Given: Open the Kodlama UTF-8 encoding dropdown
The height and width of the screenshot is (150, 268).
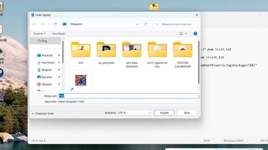Looking at the screenshot, I should tap(134, 113).
